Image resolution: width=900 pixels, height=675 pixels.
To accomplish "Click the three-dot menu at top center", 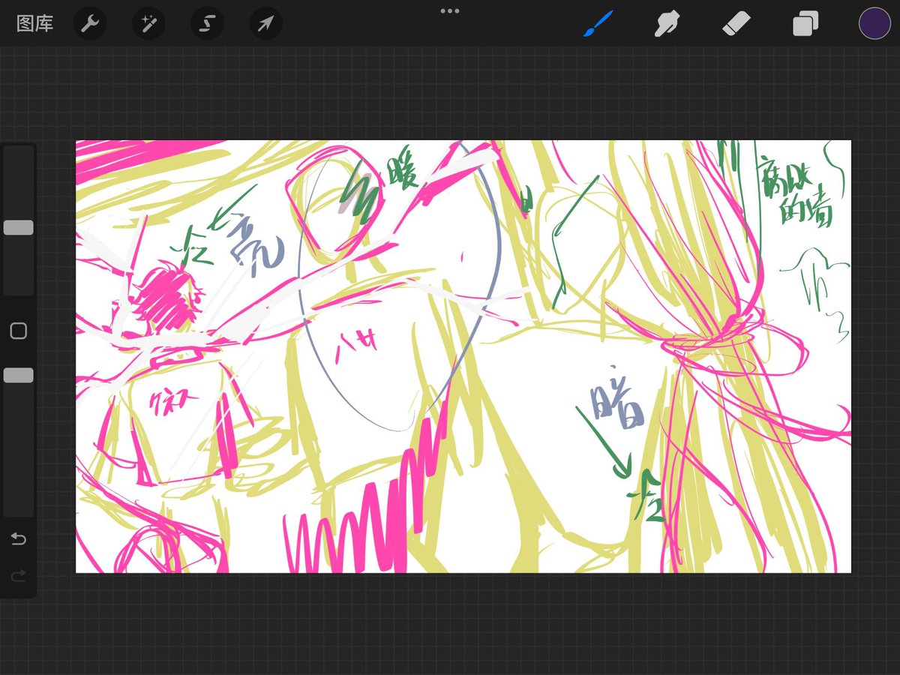I will (450, 10).
